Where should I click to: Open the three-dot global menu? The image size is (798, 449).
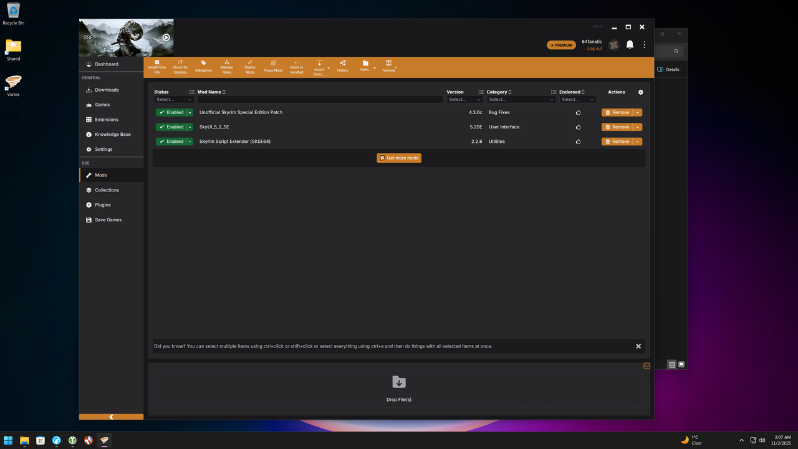(645, 45)
